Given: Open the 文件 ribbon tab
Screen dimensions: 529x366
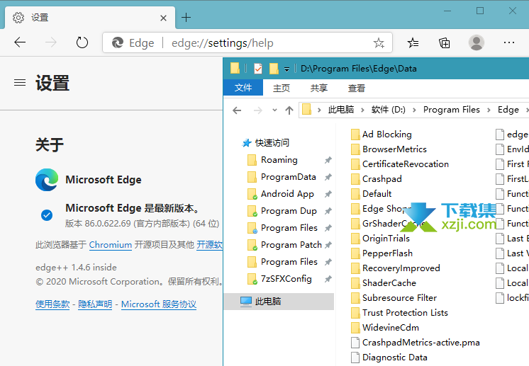Looking at the screenshot, I should pyautogui.click(x=243, y=88).
